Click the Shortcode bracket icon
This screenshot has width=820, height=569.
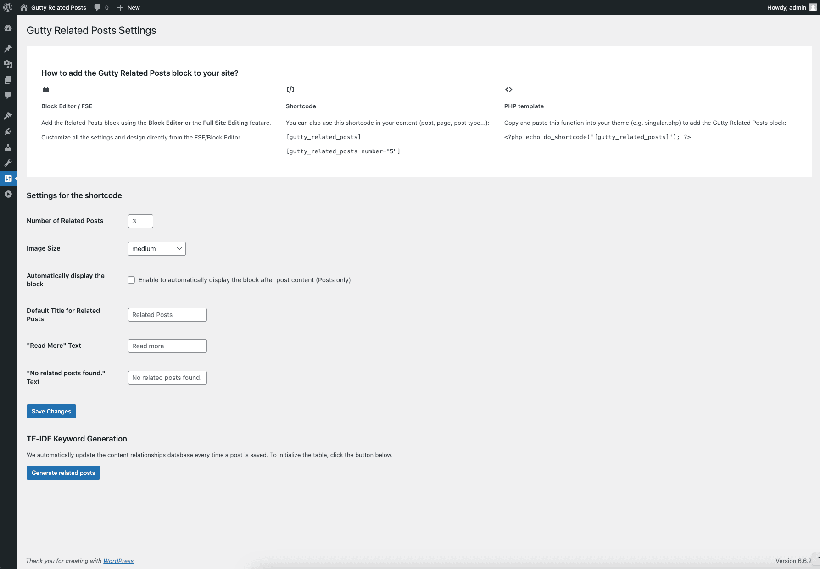click(290, 89)
